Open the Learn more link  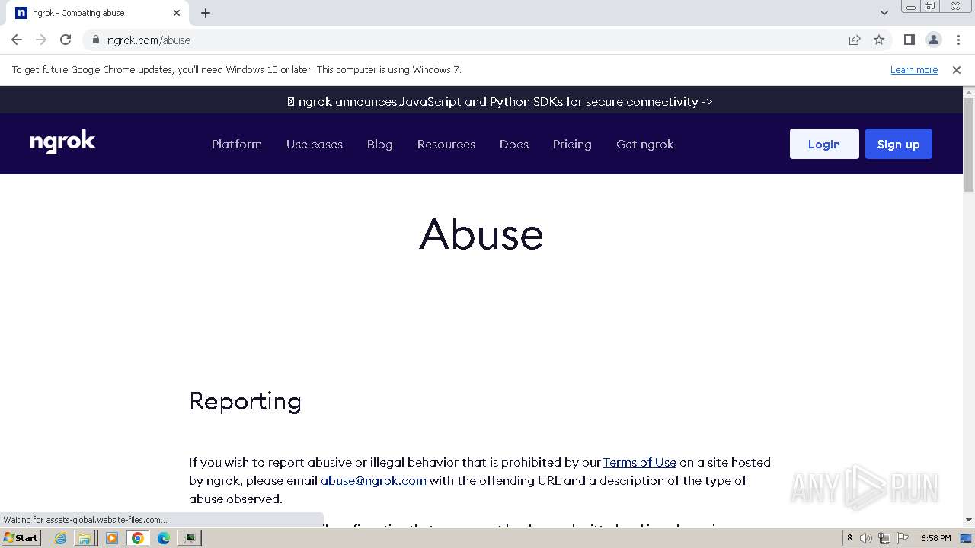point(914,69)
